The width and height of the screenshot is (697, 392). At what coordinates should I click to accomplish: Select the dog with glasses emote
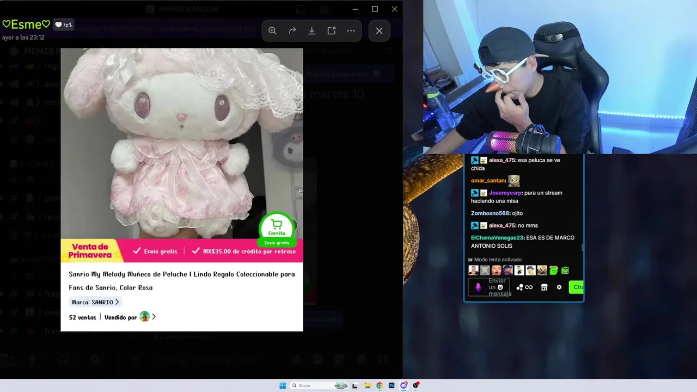pos(542,270)
